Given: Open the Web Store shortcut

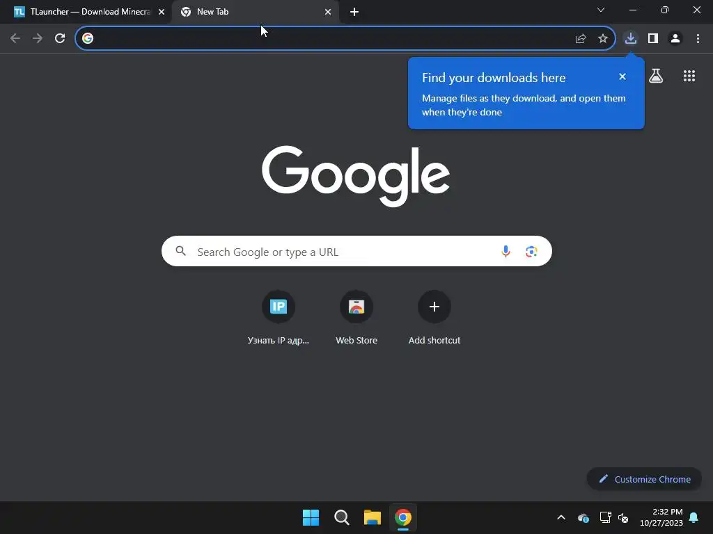Looking at the screenshot, I should 356,318.
